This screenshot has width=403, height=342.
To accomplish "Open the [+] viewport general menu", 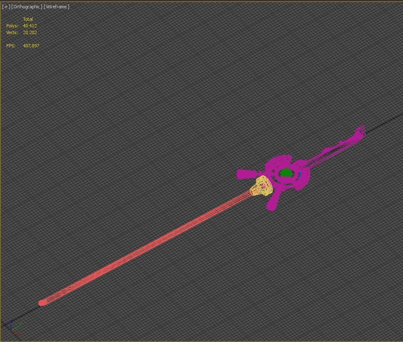I will (6, 7).
